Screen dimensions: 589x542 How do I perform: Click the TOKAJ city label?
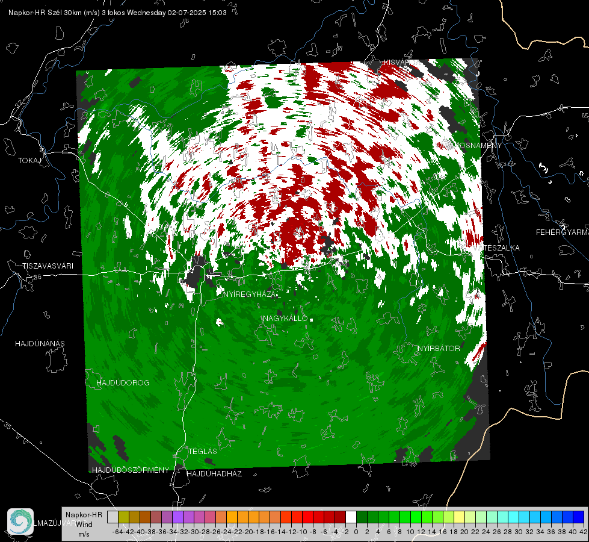(29, 161)
